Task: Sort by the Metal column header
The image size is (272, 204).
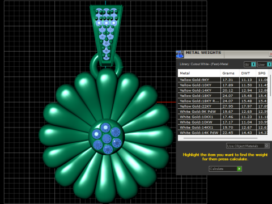Action: (x=199, y=73)
